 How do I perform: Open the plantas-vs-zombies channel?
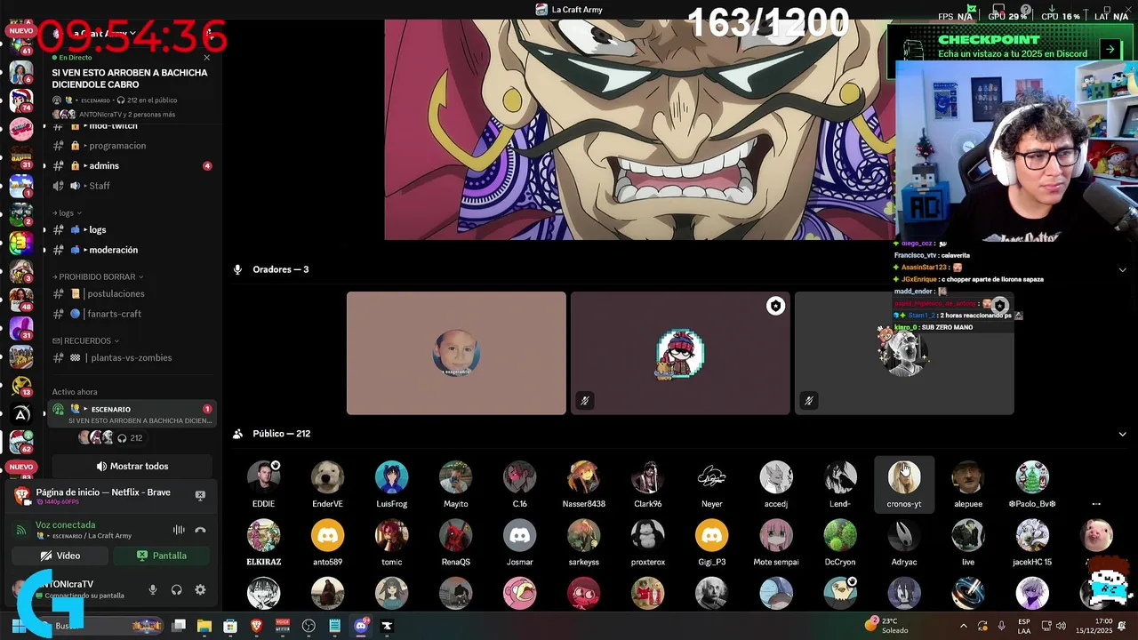(x=132, y=357)
